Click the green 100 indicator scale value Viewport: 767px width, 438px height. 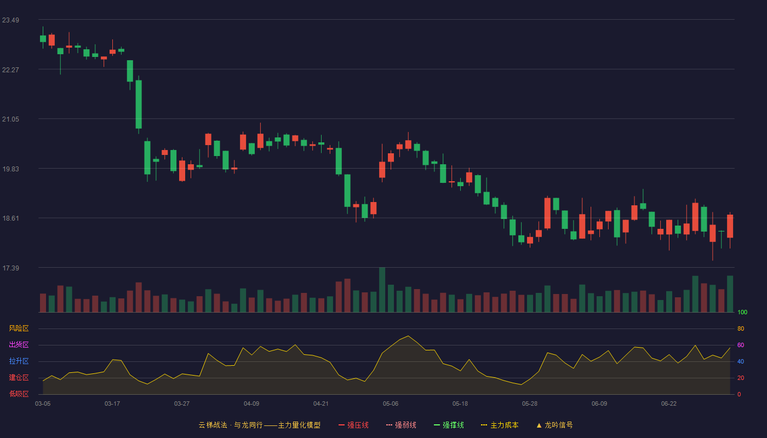pyautogui.click(x=742, y=312)
